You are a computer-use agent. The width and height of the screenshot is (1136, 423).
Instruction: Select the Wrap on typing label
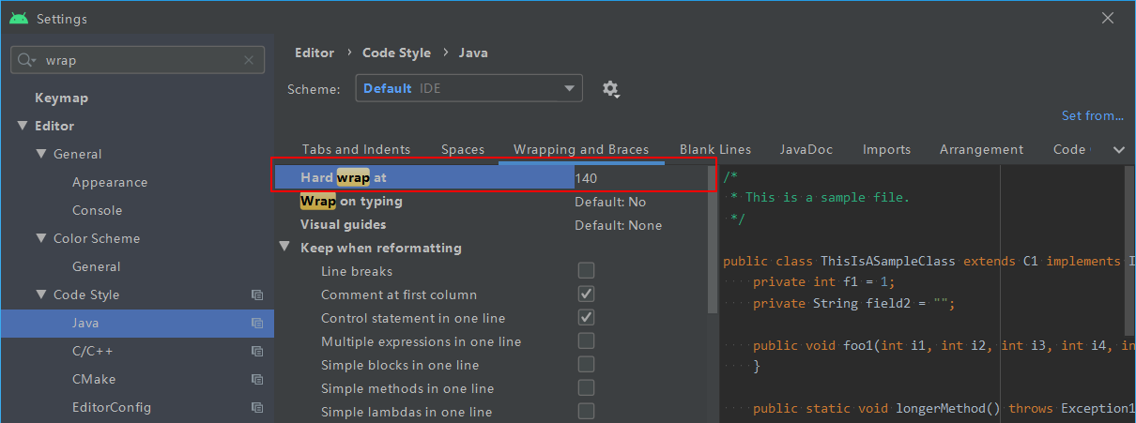[351, 202]
